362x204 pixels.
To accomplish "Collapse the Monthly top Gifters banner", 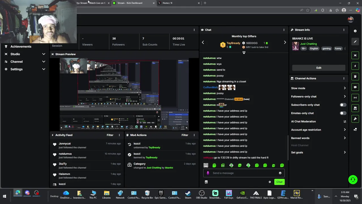I will tap(244, 53).
